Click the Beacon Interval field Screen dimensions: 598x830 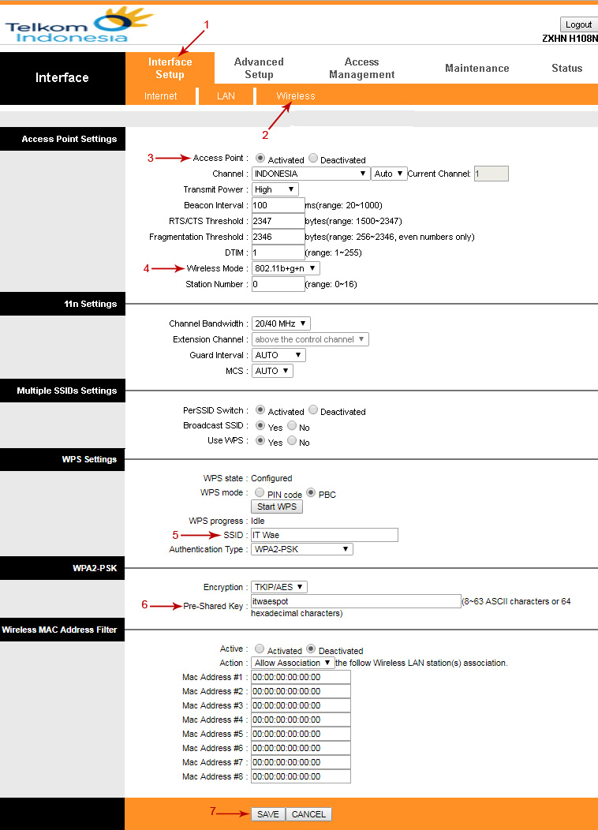pyautogui.click(x=278, y=205)
